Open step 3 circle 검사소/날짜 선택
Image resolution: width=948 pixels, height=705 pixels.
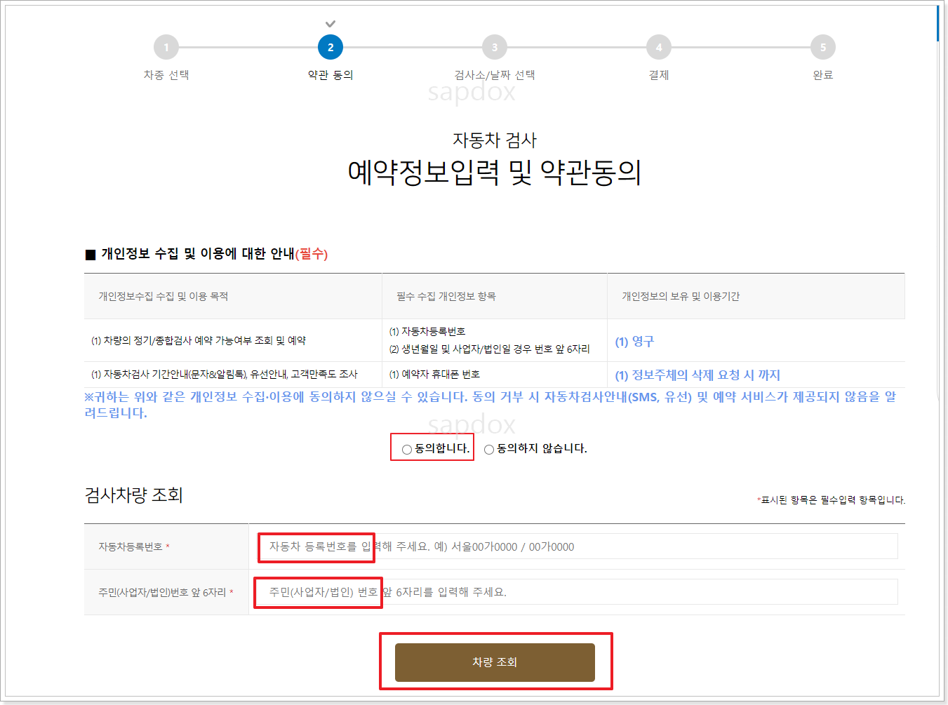(495, 48)
